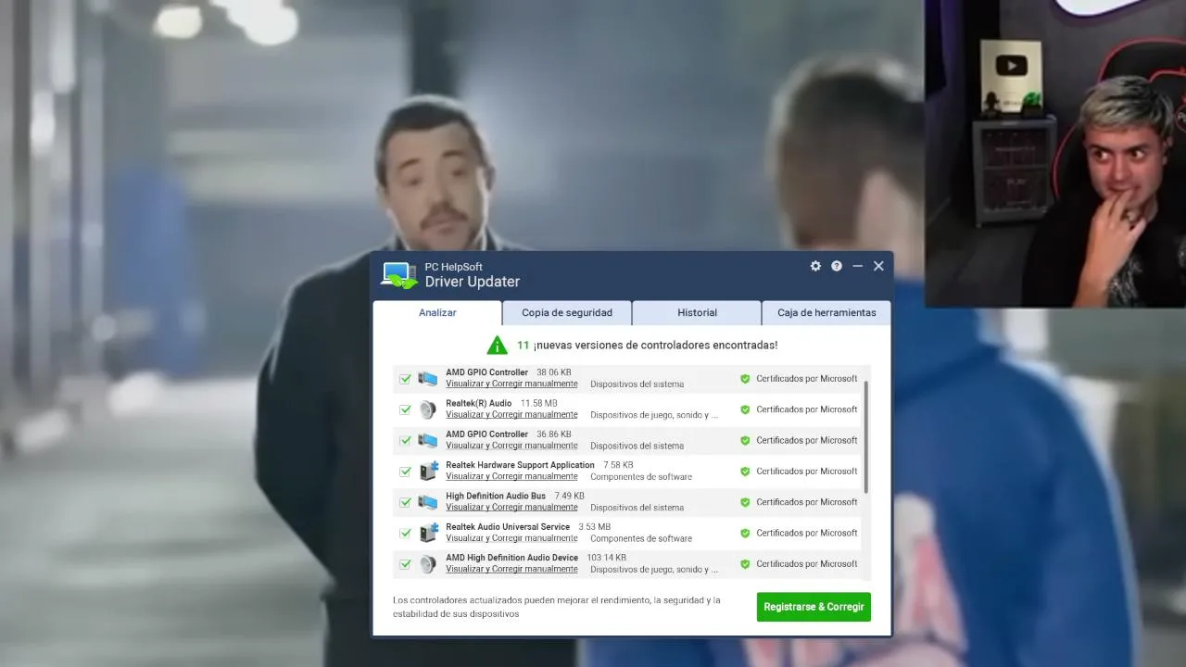Click the "Driver Updater" window title
This screenshot has width=1186, height=667.
pyautogui.click(x=473, y=282)
